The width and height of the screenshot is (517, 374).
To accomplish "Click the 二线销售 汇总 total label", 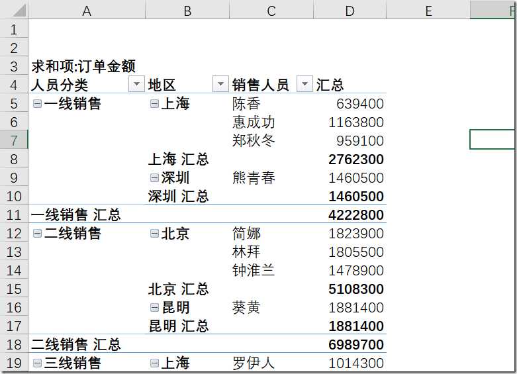I will pyautogui.click(x=76, y=345).
